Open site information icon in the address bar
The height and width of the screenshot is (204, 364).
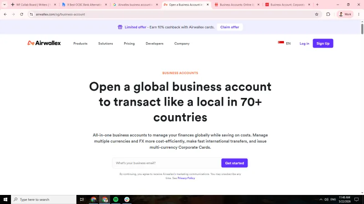pyautogui.click(x=31, y=14)
